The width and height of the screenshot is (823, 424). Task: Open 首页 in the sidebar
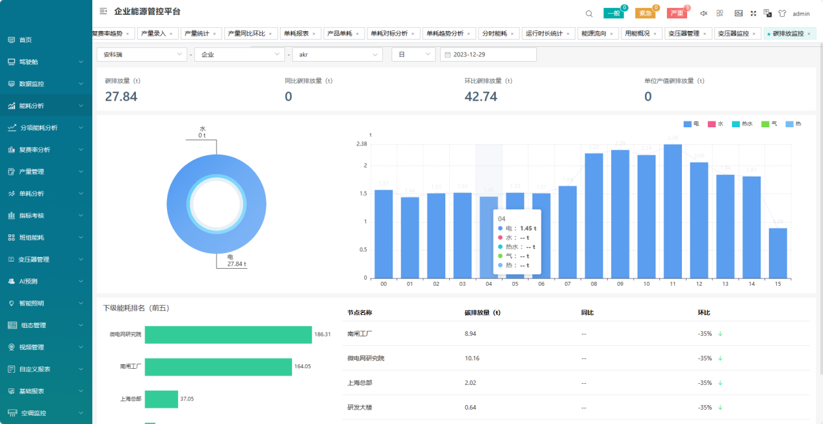click(25, 40)
